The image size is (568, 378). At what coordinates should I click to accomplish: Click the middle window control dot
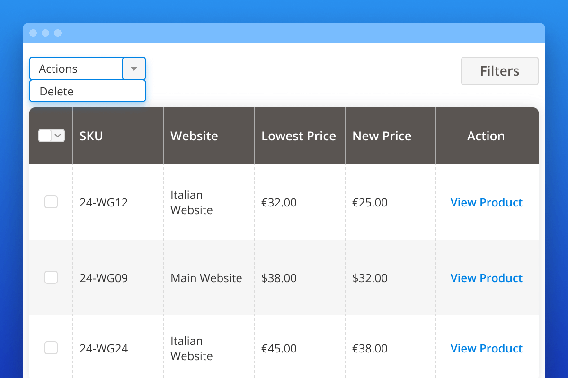[x=45, y=33]
